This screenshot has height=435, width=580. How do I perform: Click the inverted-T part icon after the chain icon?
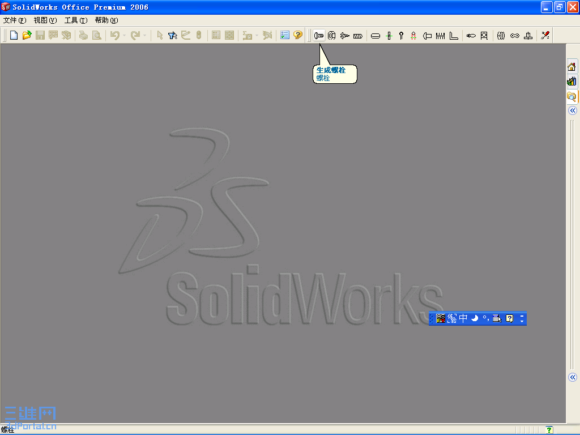click(x=528, y=36)
